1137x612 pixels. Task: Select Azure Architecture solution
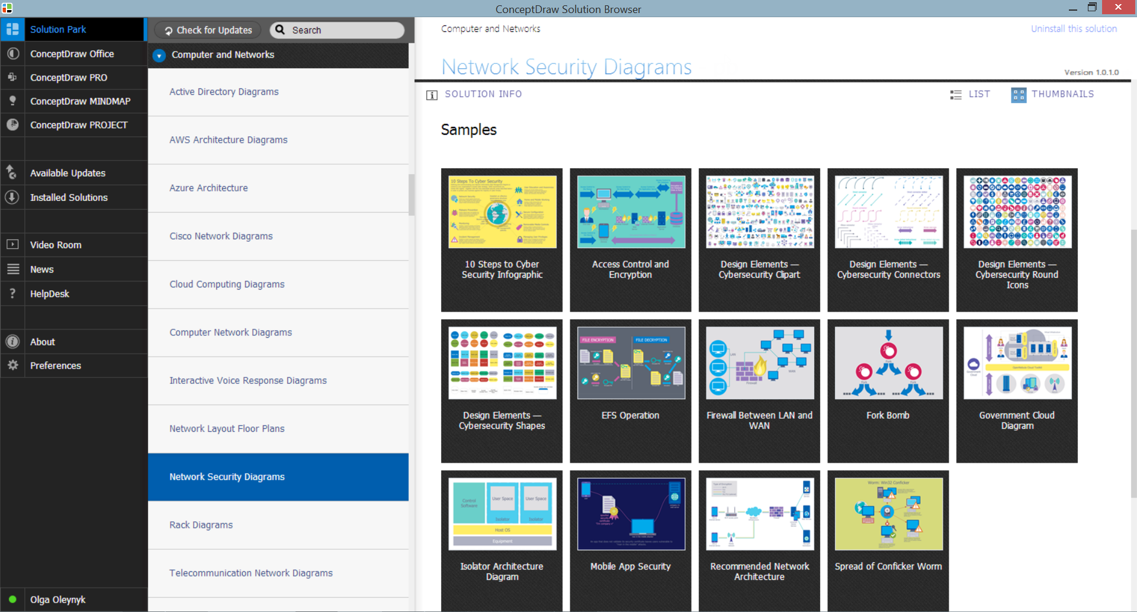(x=278, y=188)
